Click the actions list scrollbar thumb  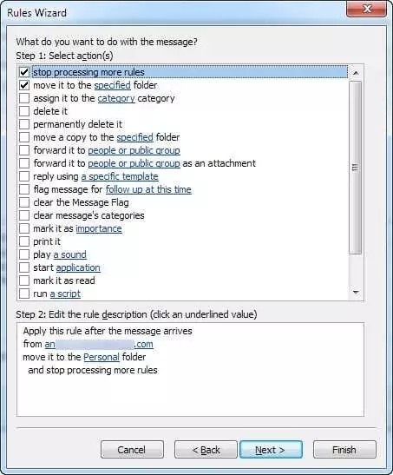tap(356, 168)
